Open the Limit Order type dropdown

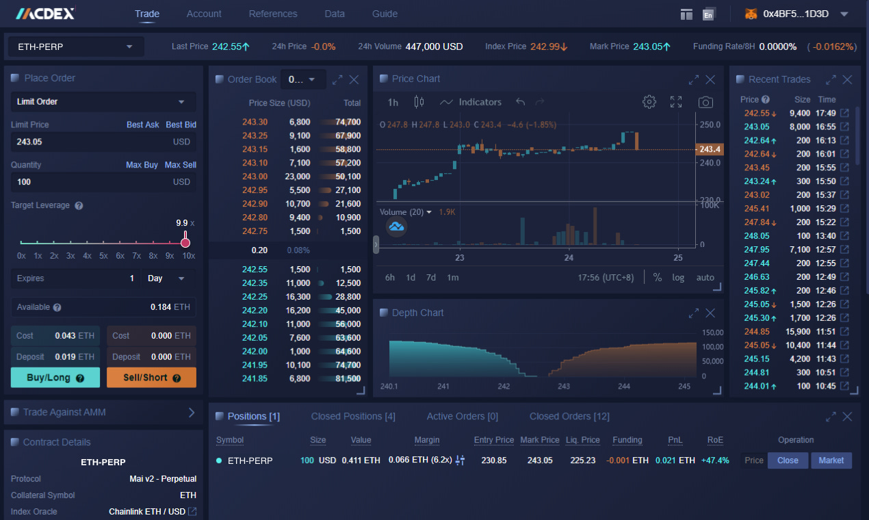pyautogui.click(x=103, y=102)
